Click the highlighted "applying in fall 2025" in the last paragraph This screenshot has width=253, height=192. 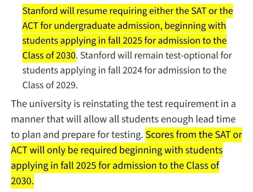tap(54, 166)
